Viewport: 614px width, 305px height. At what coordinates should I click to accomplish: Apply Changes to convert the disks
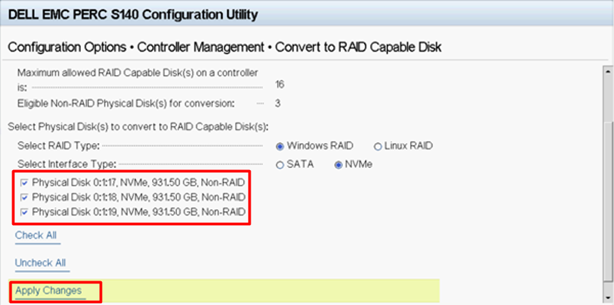[x=48, y=291]
